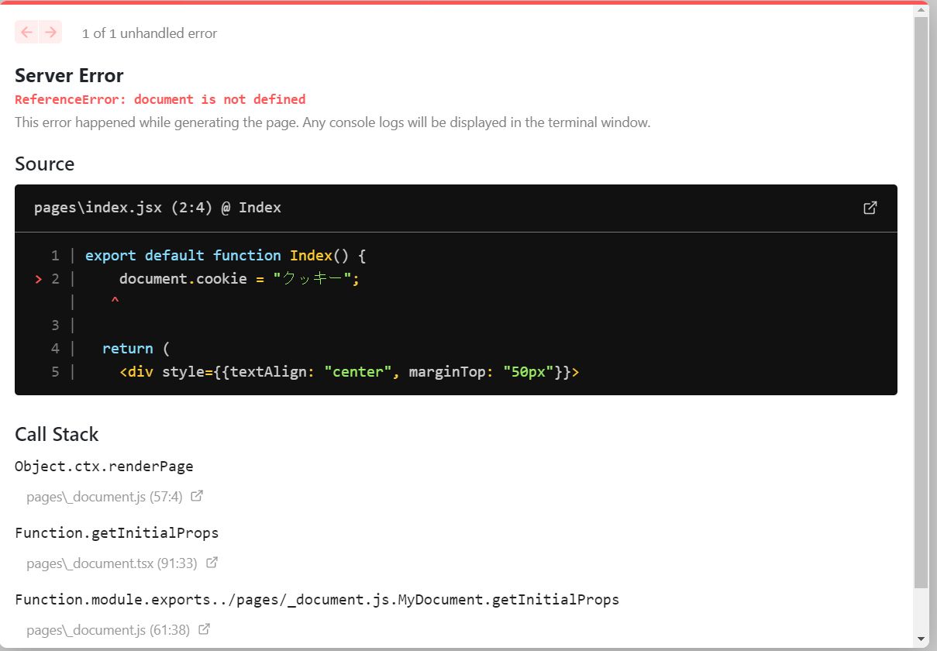This screenshot has width=937, height=651.
Task: Click the external link icon beside pages\_document.tsx (91:33)
Action: click(x=212, y=563)
